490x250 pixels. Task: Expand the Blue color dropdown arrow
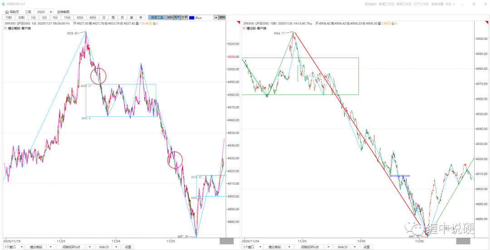coord(216,18)
